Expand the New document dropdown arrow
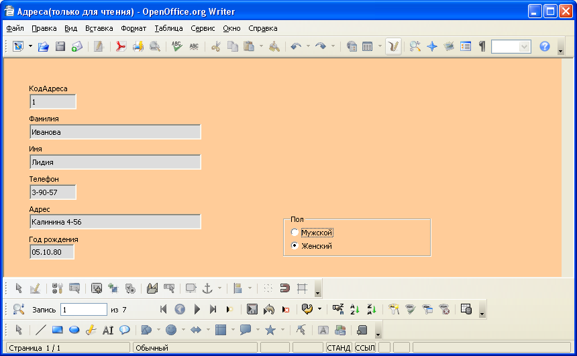The width and height of the screenshot is (577, 356). [x=31, y=47]
